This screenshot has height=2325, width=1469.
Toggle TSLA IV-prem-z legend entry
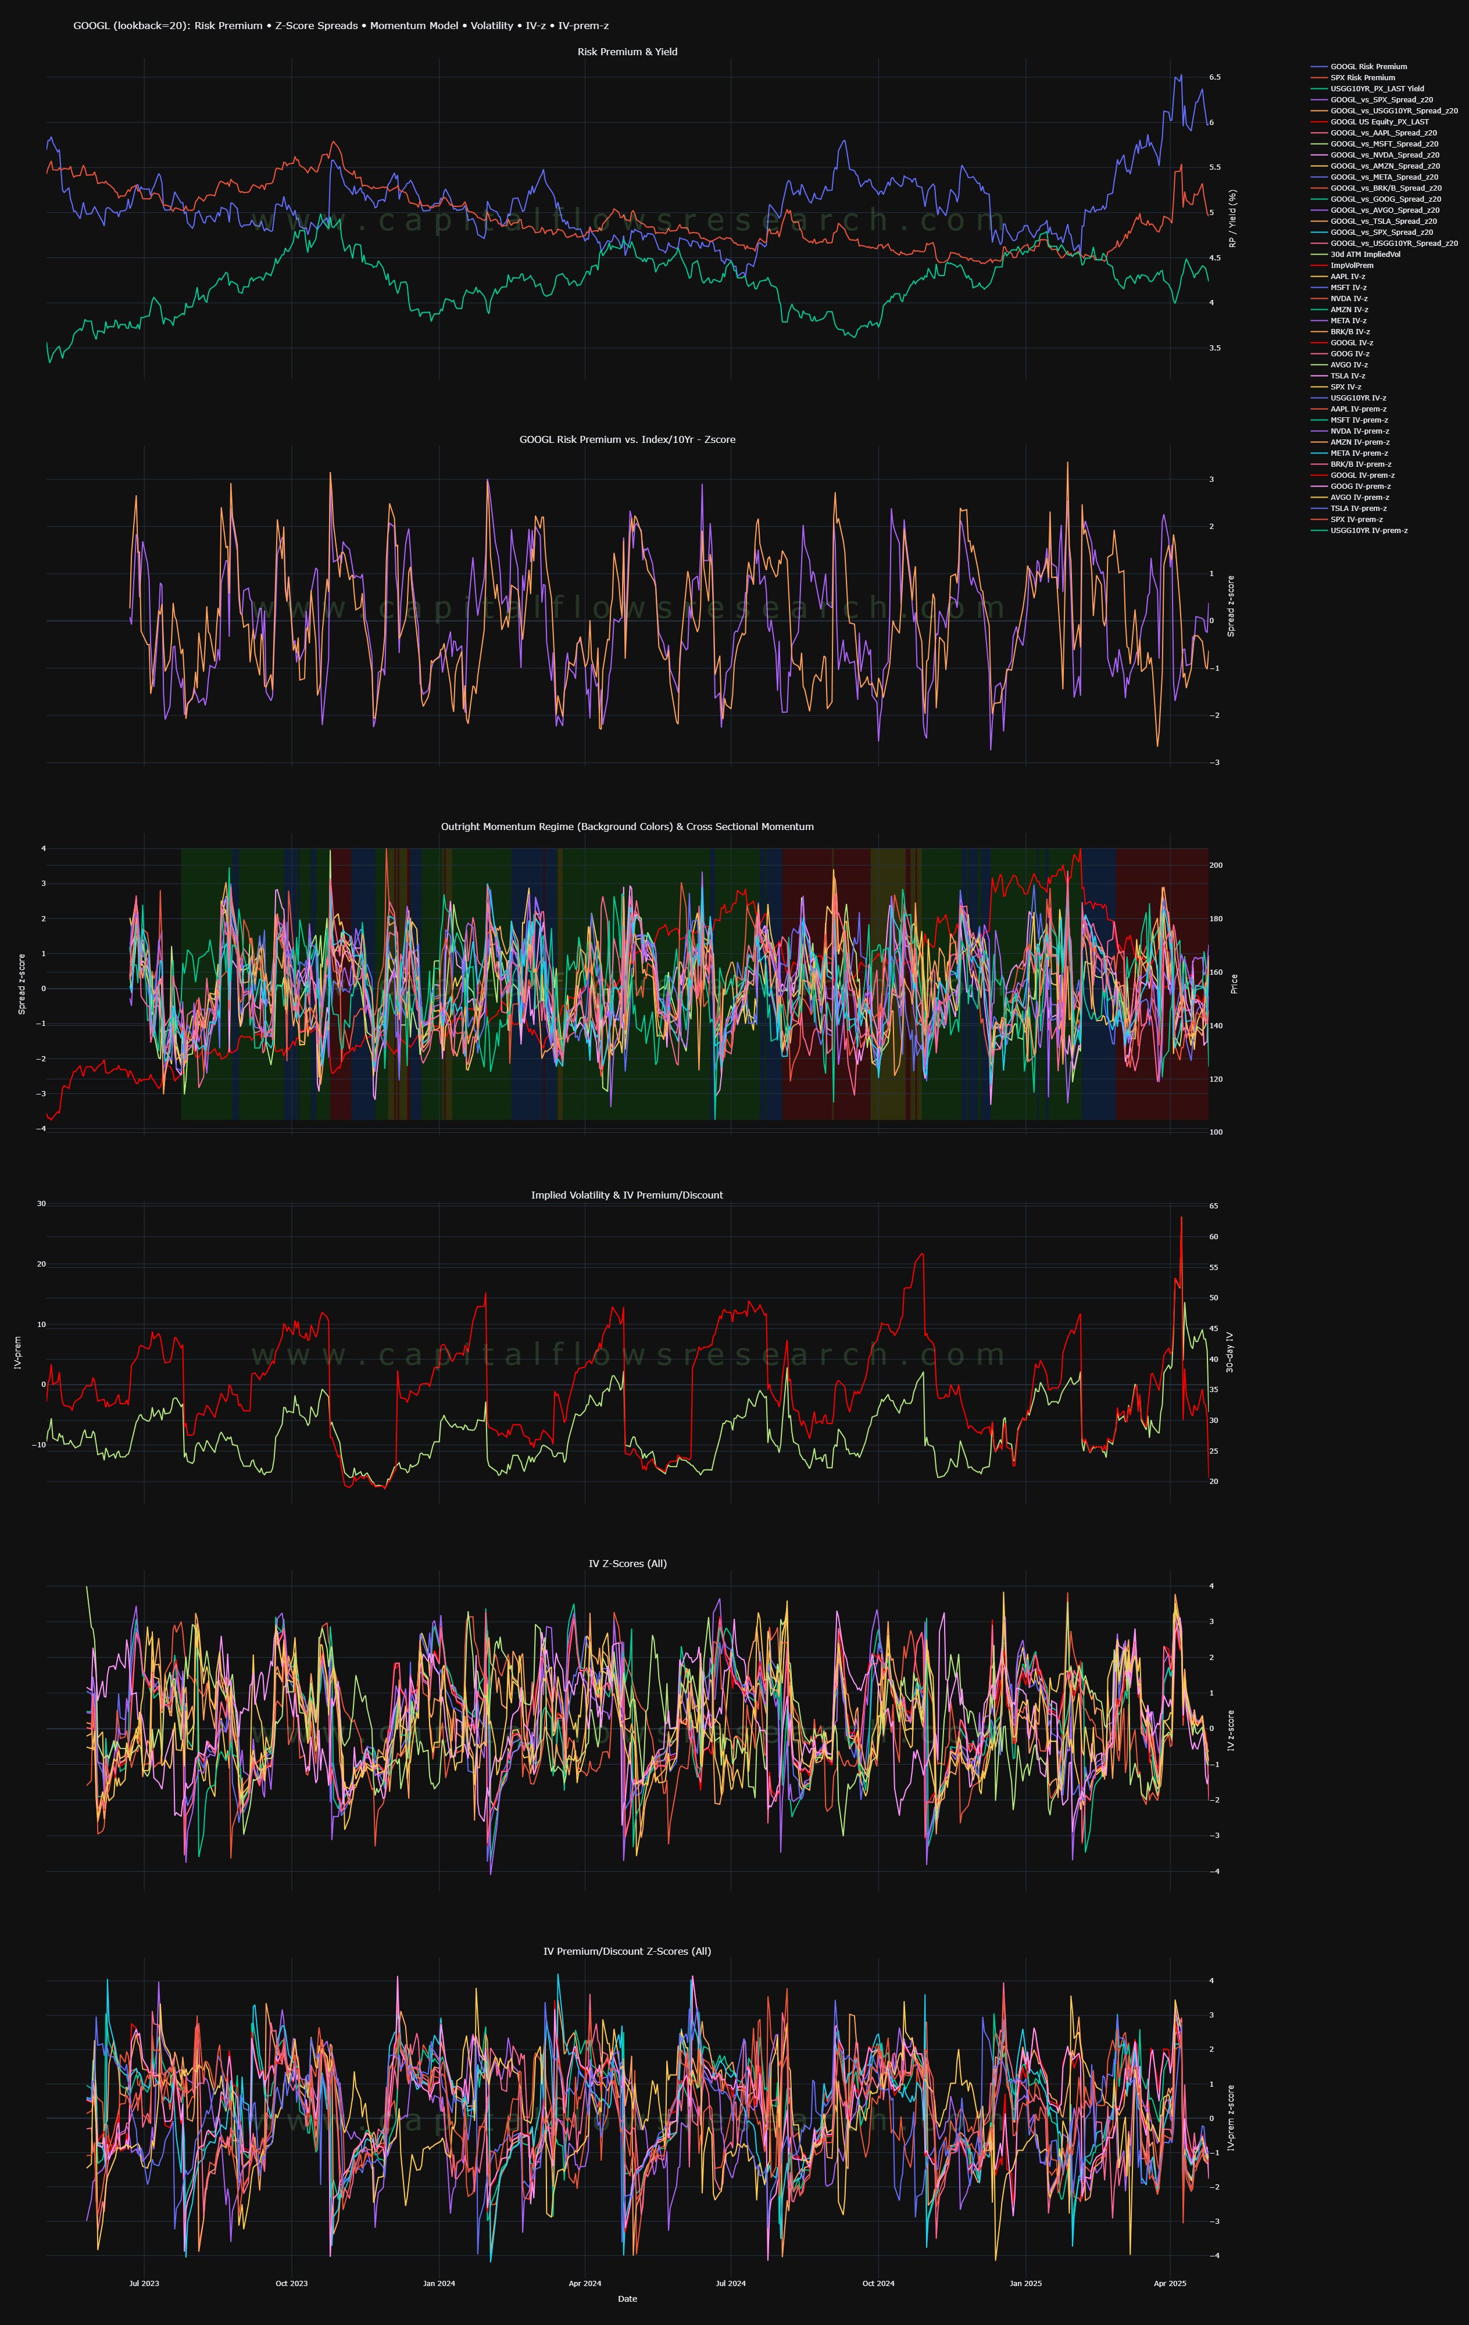coord(1348,508)
